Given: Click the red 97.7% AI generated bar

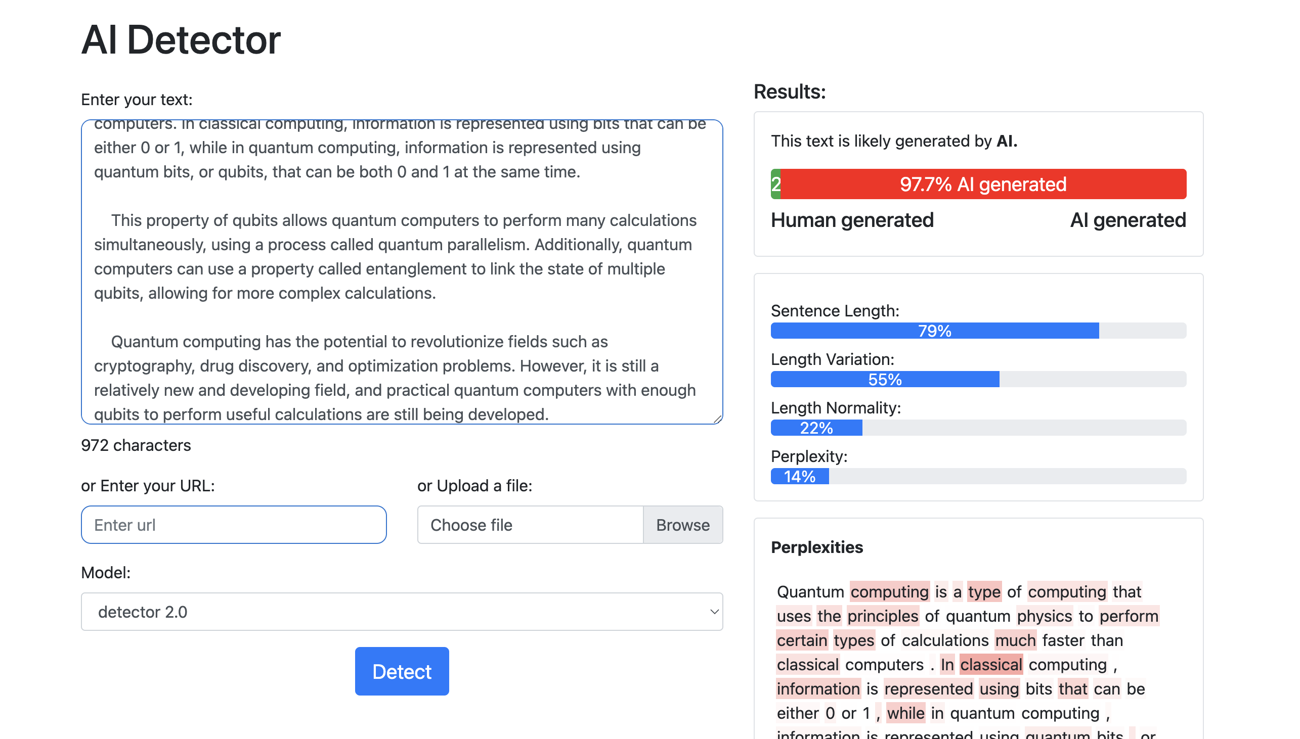Looking at the screenshot, I should [983, 184].
